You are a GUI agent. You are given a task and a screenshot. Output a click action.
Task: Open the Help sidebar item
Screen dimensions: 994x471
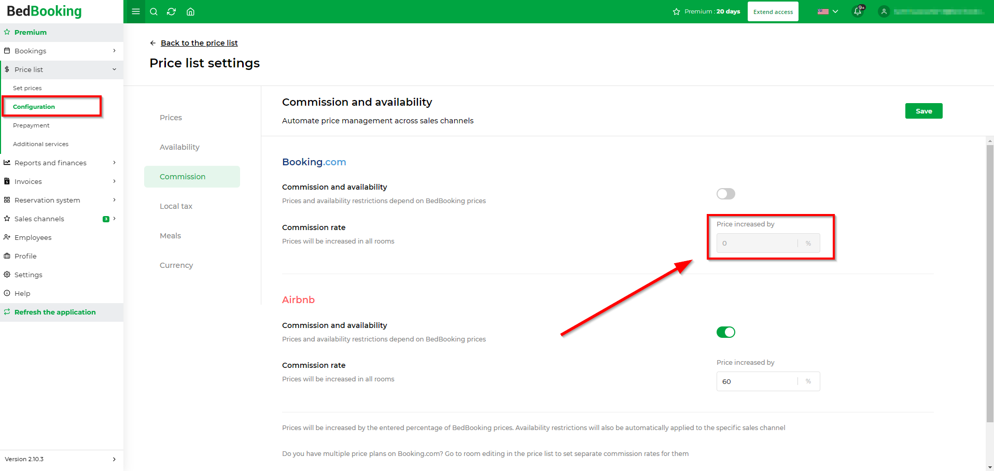[62, 293]
